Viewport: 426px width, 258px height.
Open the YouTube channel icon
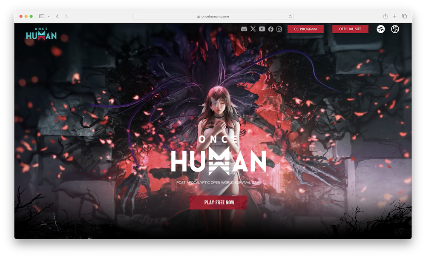tap(262, 29)
